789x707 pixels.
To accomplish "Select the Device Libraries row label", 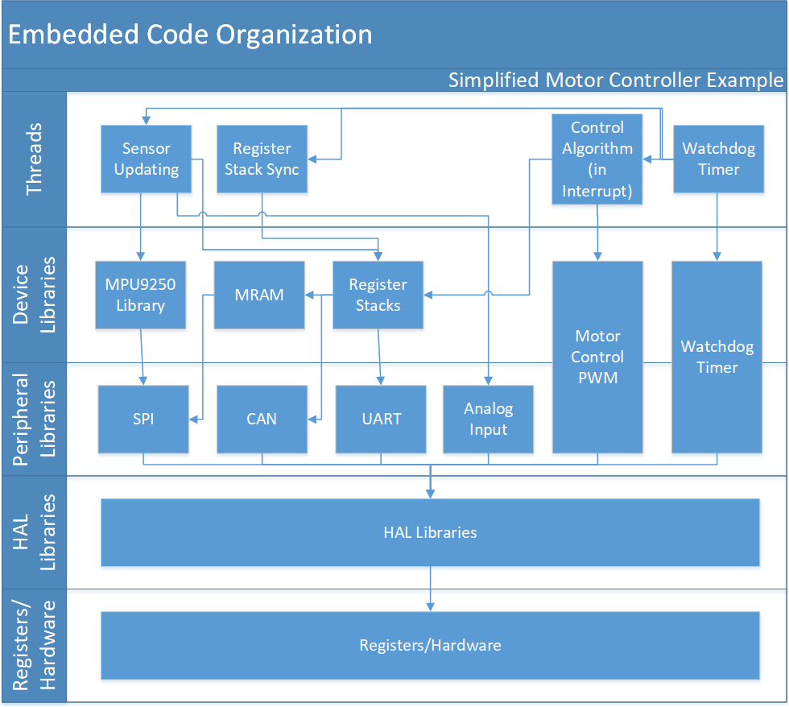I will click(x=34, y=295).
